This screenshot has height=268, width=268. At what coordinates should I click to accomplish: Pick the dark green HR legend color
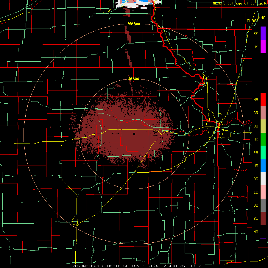(x=263, y=139)
